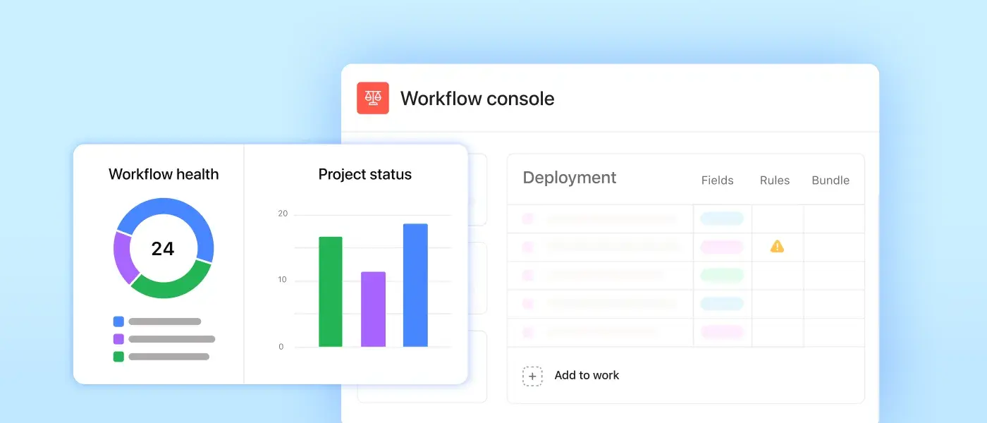This screenshot has width=987, height=423.
Task: Click the number 24 in donut center
Action: click(x=163, y=249)
